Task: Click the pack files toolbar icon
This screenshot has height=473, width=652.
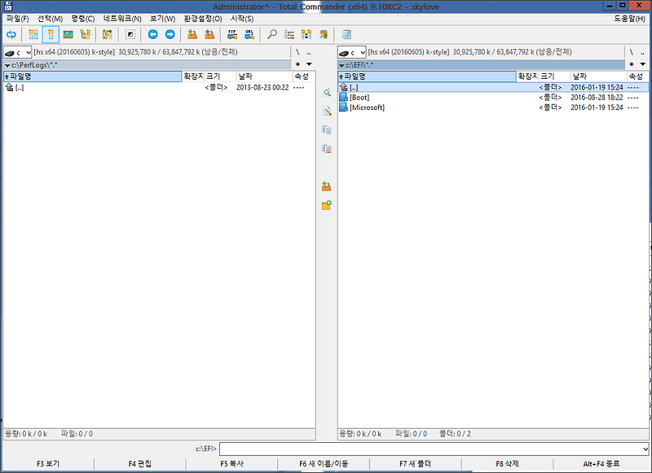Action: (192, 34)
